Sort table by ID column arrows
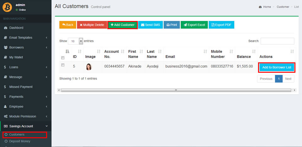The height and width of the screenshot is (147, 302). pos(79,51)
